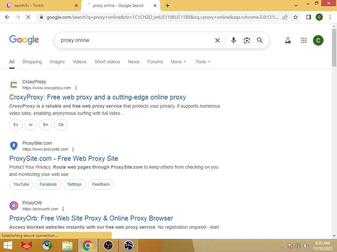Bookmark this page with star icon
337x252 pixels.
pos(296,17)
